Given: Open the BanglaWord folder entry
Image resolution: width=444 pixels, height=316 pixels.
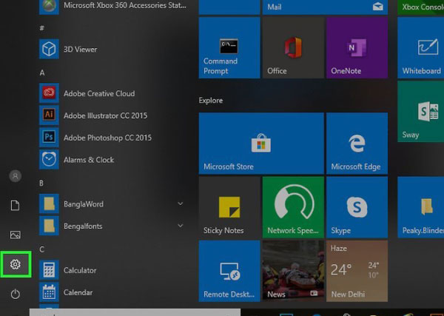Looking at the screenshot, I should [112, 204].
